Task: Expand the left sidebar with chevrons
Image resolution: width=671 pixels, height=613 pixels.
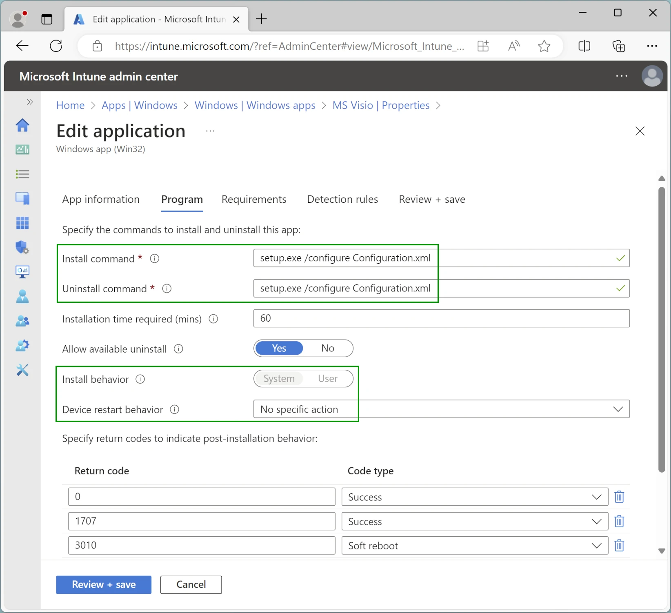Action: [30, 102]
